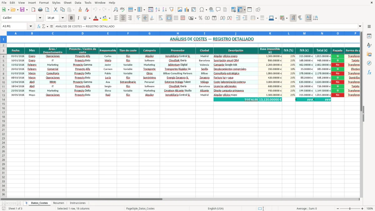Switch to the Instrucciones sheet tab
375x211 pixels.
click(77, 203)
